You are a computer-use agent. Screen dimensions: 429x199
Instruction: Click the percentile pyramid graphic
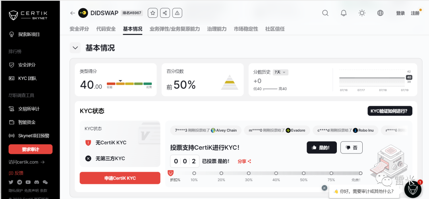[230, 82]
